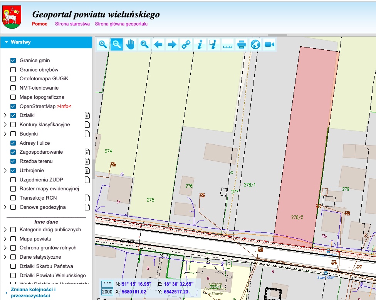Viewport: 376px width, 300px height.
Task: Click the Rzeźba terenu layer label
Action: pos(36,161)
